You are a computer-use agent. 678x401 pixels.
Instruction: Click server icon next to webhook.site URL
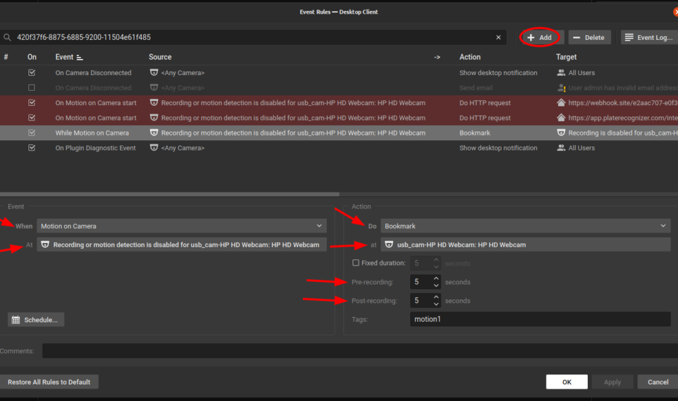tap(561, 103)
